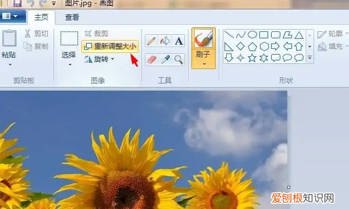The height and width of the screenshot is (209, 349).
Task: Click the Redo arrow in quick access toolbar
Action: pos(43,3)
